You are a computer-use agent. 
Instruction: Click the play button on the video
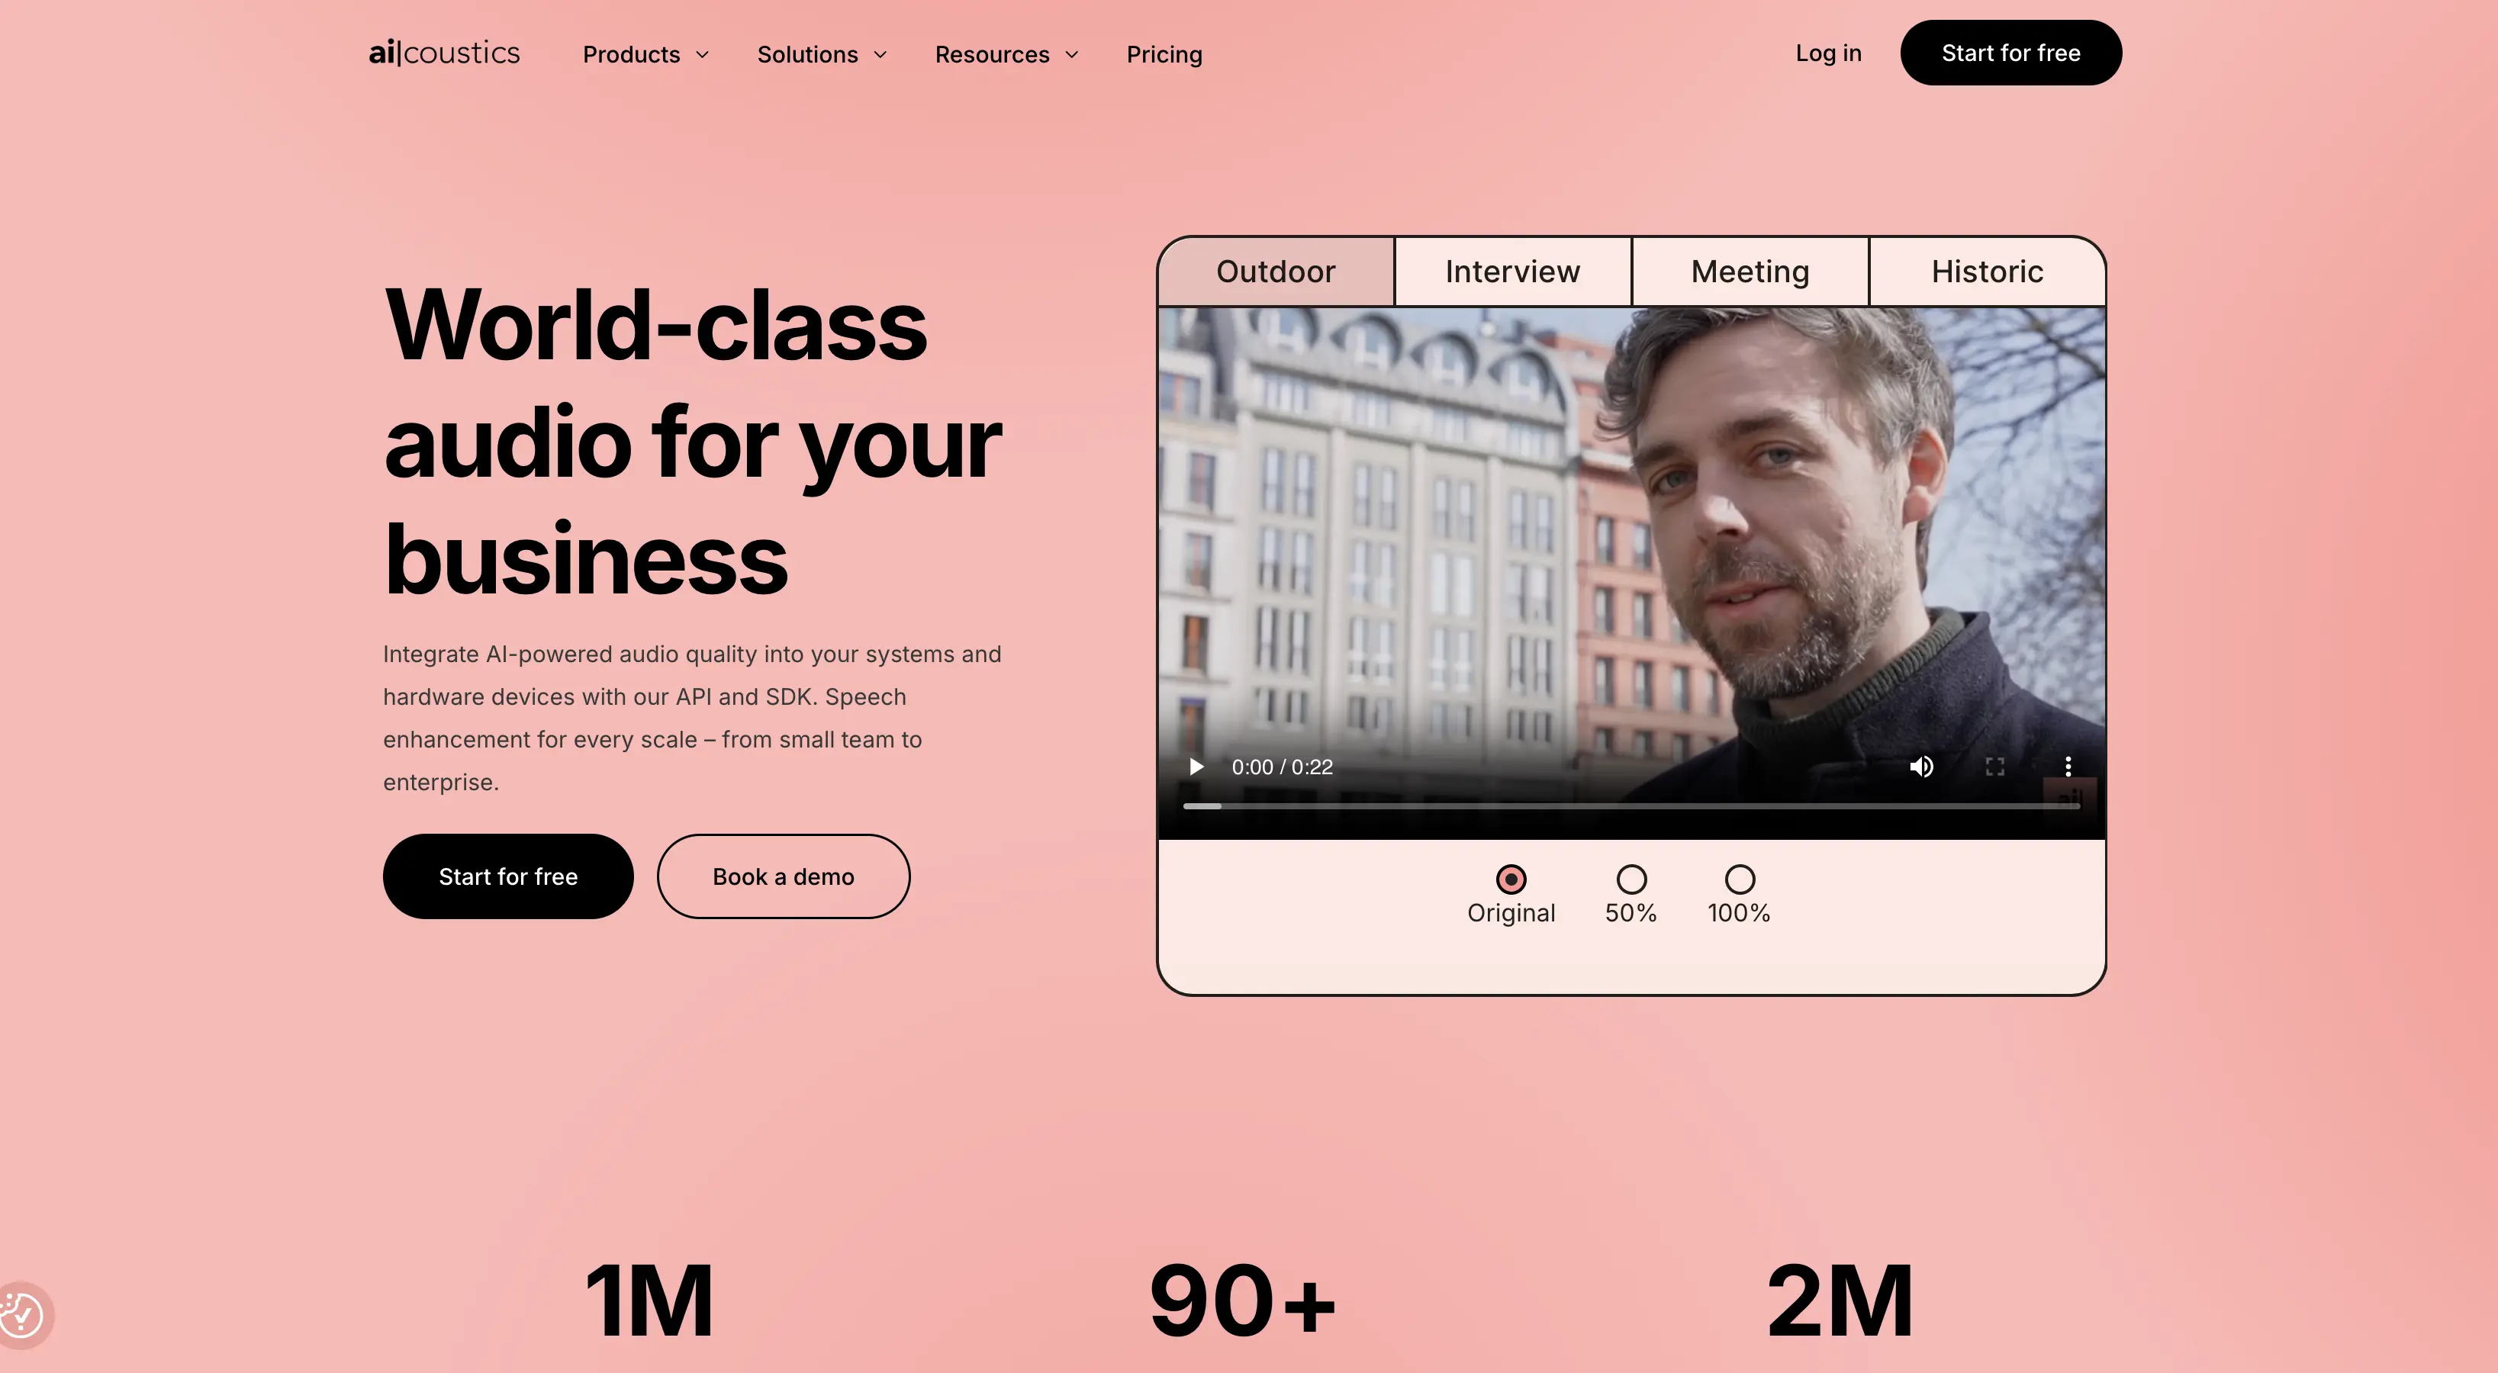1196,766
